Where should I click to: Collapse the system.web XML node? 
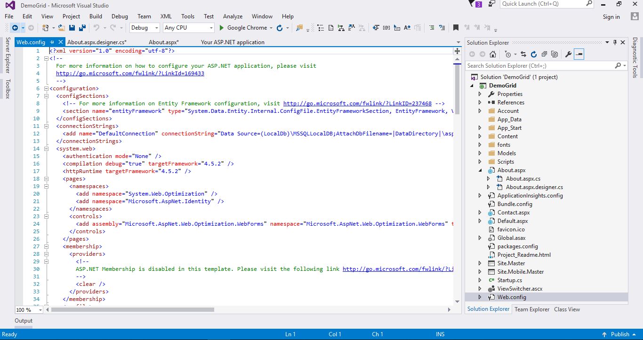[46, 149]
